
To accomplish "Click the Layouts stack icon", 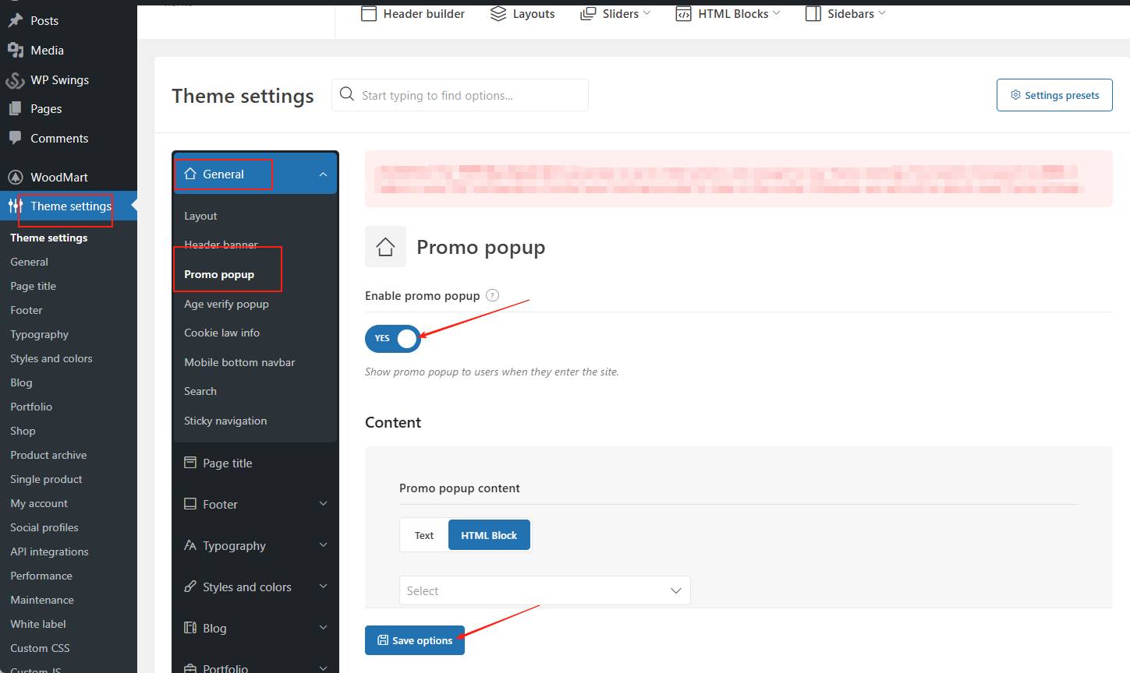I will pos(498,14).
